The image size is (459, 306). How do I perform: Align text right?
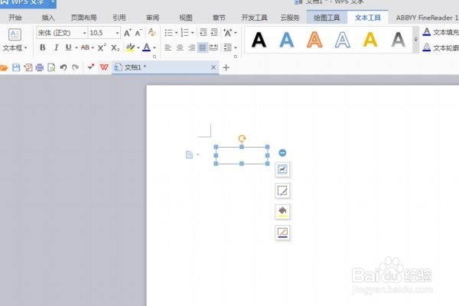point(191,47)
